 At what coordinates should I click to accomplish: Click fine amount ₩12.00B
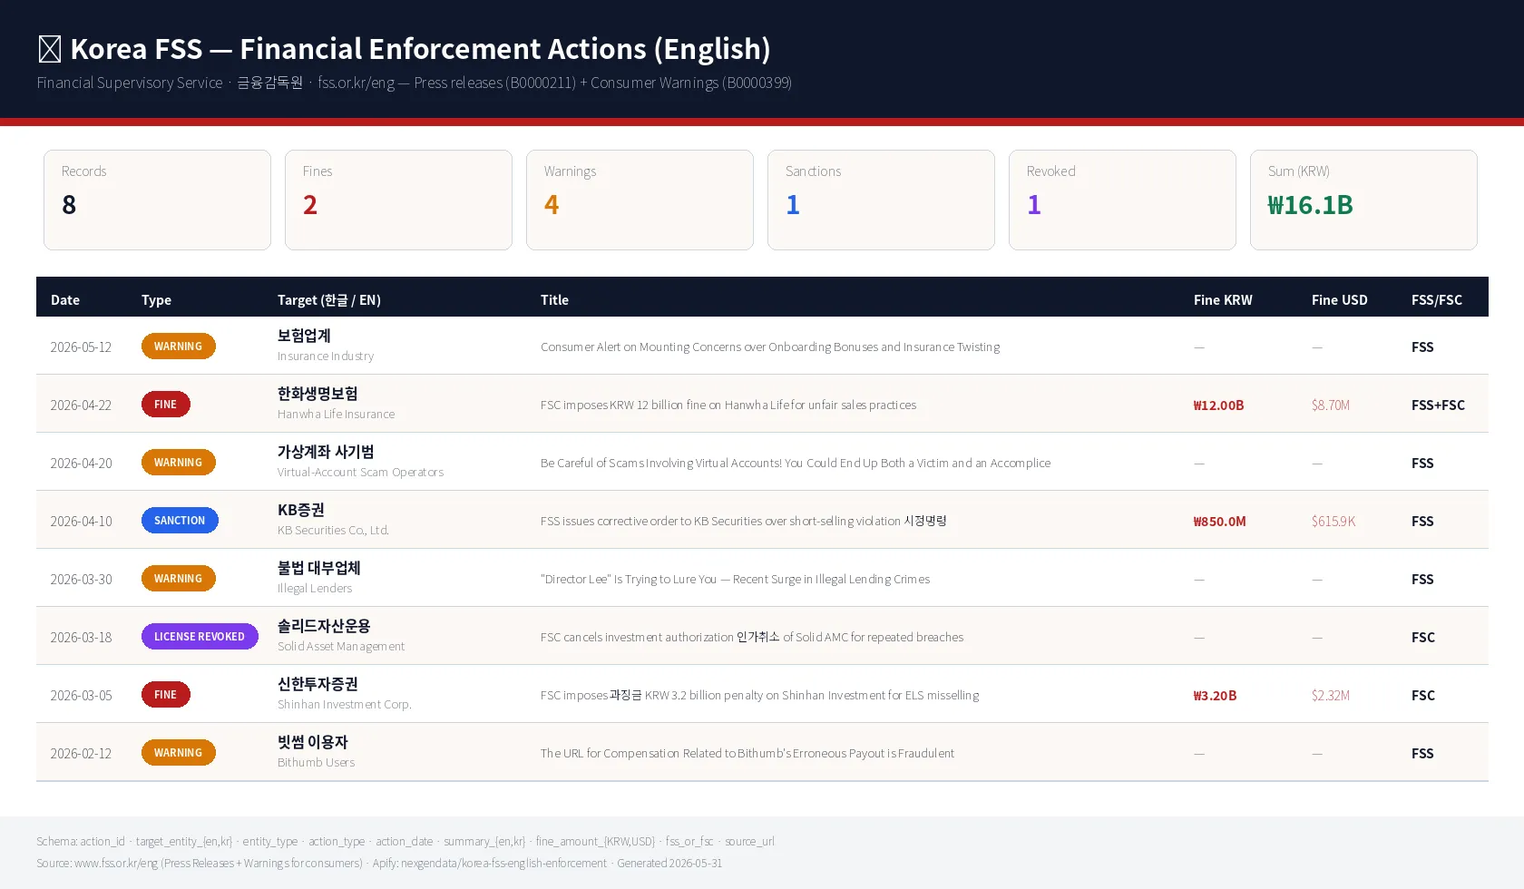[1218, 405]
